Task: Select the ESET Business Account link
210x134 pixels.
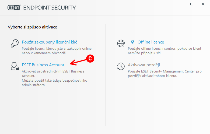Action: [43, 65]
